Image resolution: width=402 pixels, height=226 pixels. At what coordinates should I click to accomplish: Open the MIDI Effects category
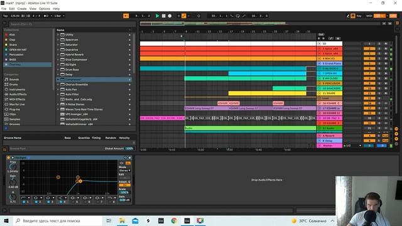tap(17, 99)
